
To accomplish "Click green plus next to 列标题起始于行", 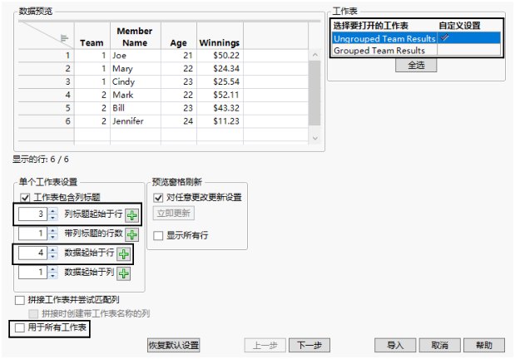I will pos(132,215).
